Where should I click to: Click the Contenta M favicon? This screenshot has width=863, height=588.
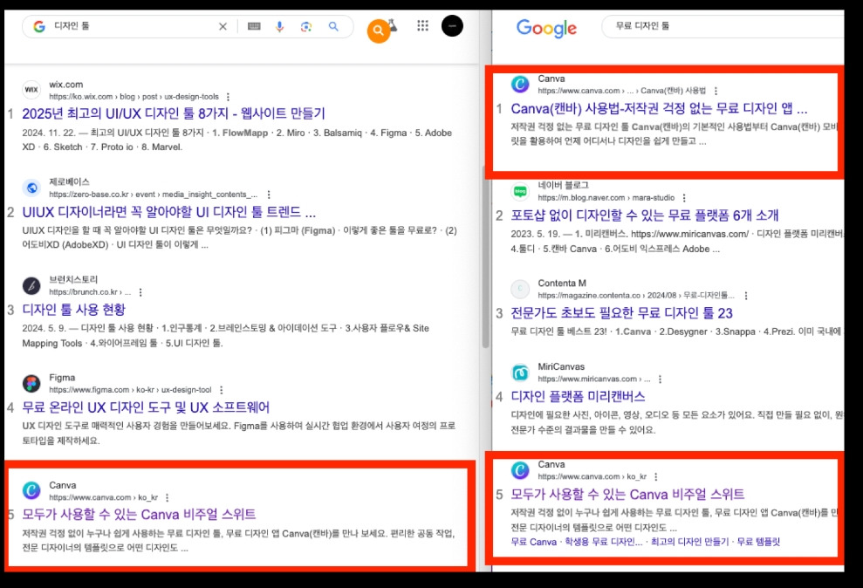coord(520,289)
